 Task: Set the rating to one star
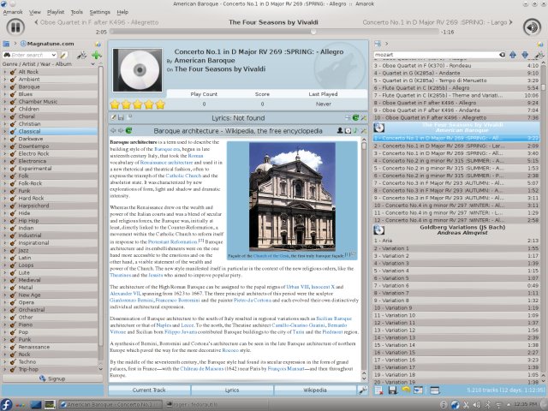(116, 104)
